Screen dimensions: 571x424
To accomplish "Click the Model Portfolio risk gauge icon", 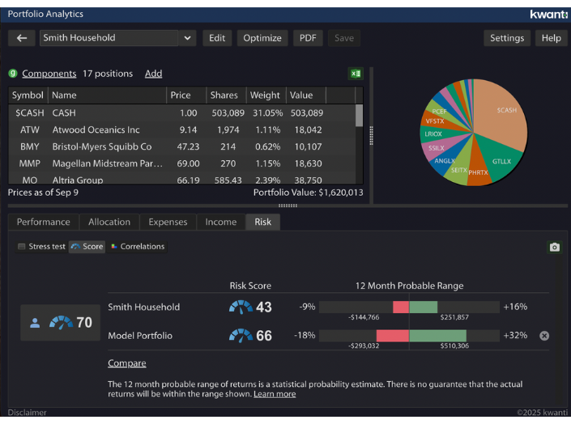I will click(x=241, y=336).
